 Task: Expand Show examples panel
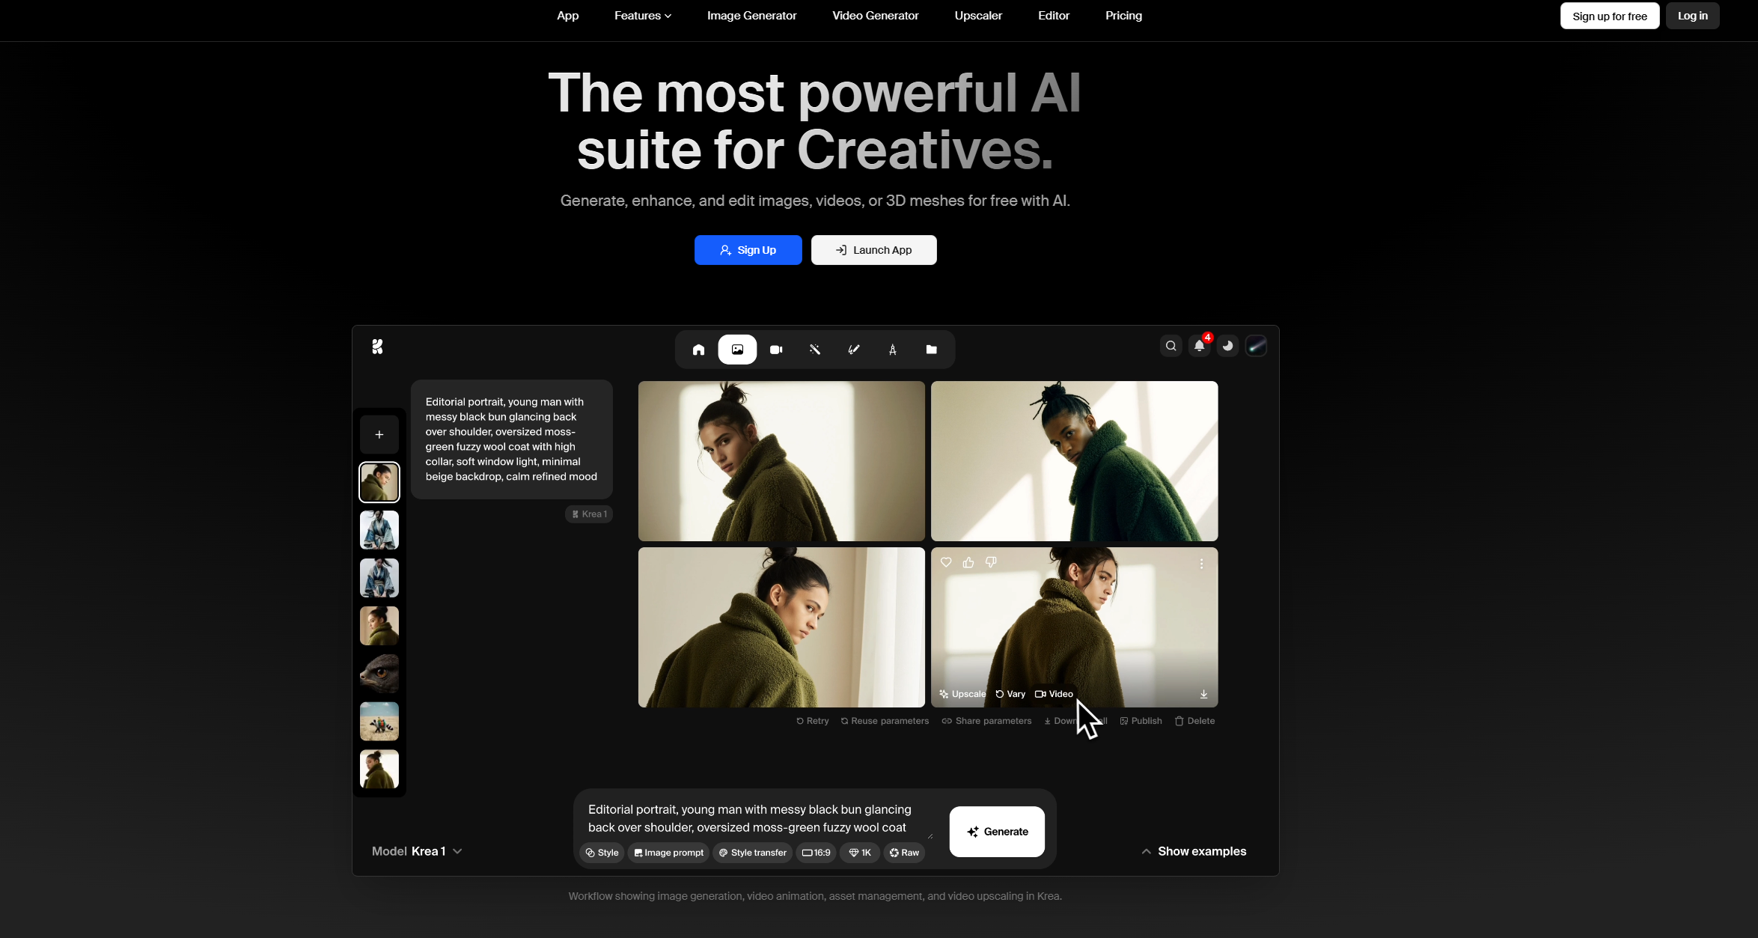[1194, 851]
